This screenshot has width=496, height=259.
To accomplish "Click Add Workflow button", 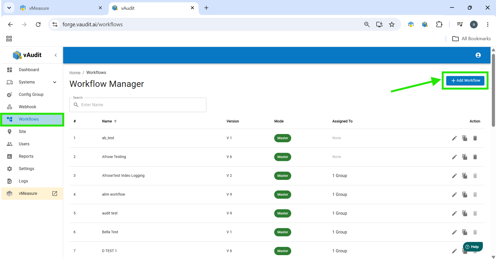I will click(x=465, y=81).
